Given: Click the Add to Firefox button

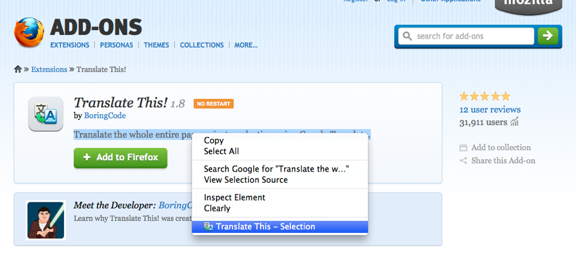Looking at the screenshot, I should 120,157.
